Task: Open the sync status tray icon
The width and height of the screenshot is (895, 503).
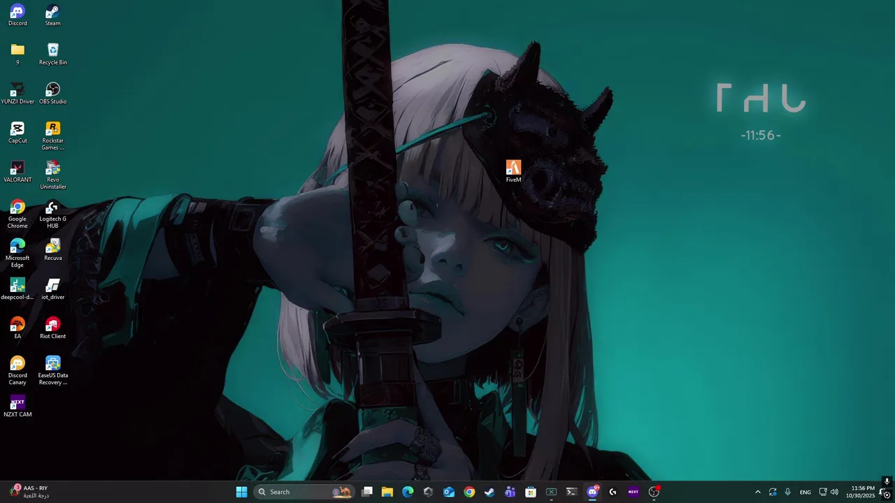Action: click(x=773, y=492)
